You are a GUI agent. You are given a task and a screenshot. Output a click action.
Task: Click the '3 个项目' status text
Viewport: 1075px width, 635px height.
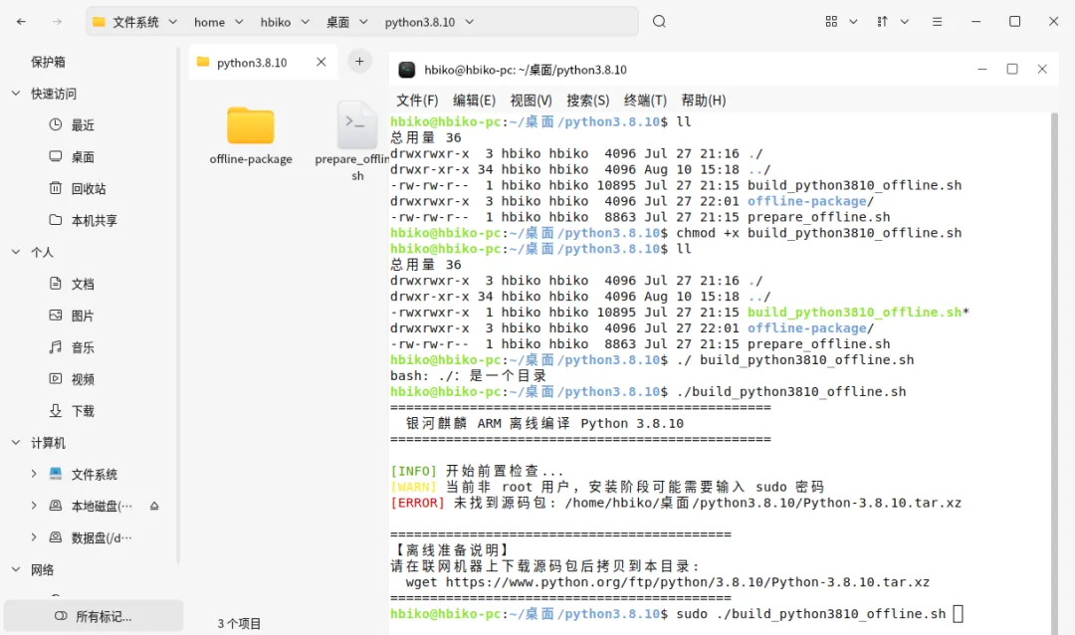pos(239,623)
